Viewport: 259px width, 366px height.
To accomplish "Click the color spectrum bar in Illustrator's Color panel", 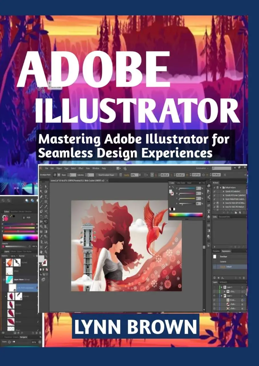I will pyautogui.click(x=186, y=215).
